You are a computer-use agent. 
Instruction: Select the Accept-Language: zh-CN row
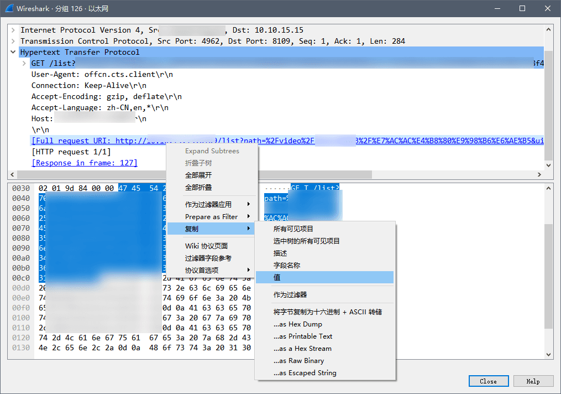coord(100,108)
